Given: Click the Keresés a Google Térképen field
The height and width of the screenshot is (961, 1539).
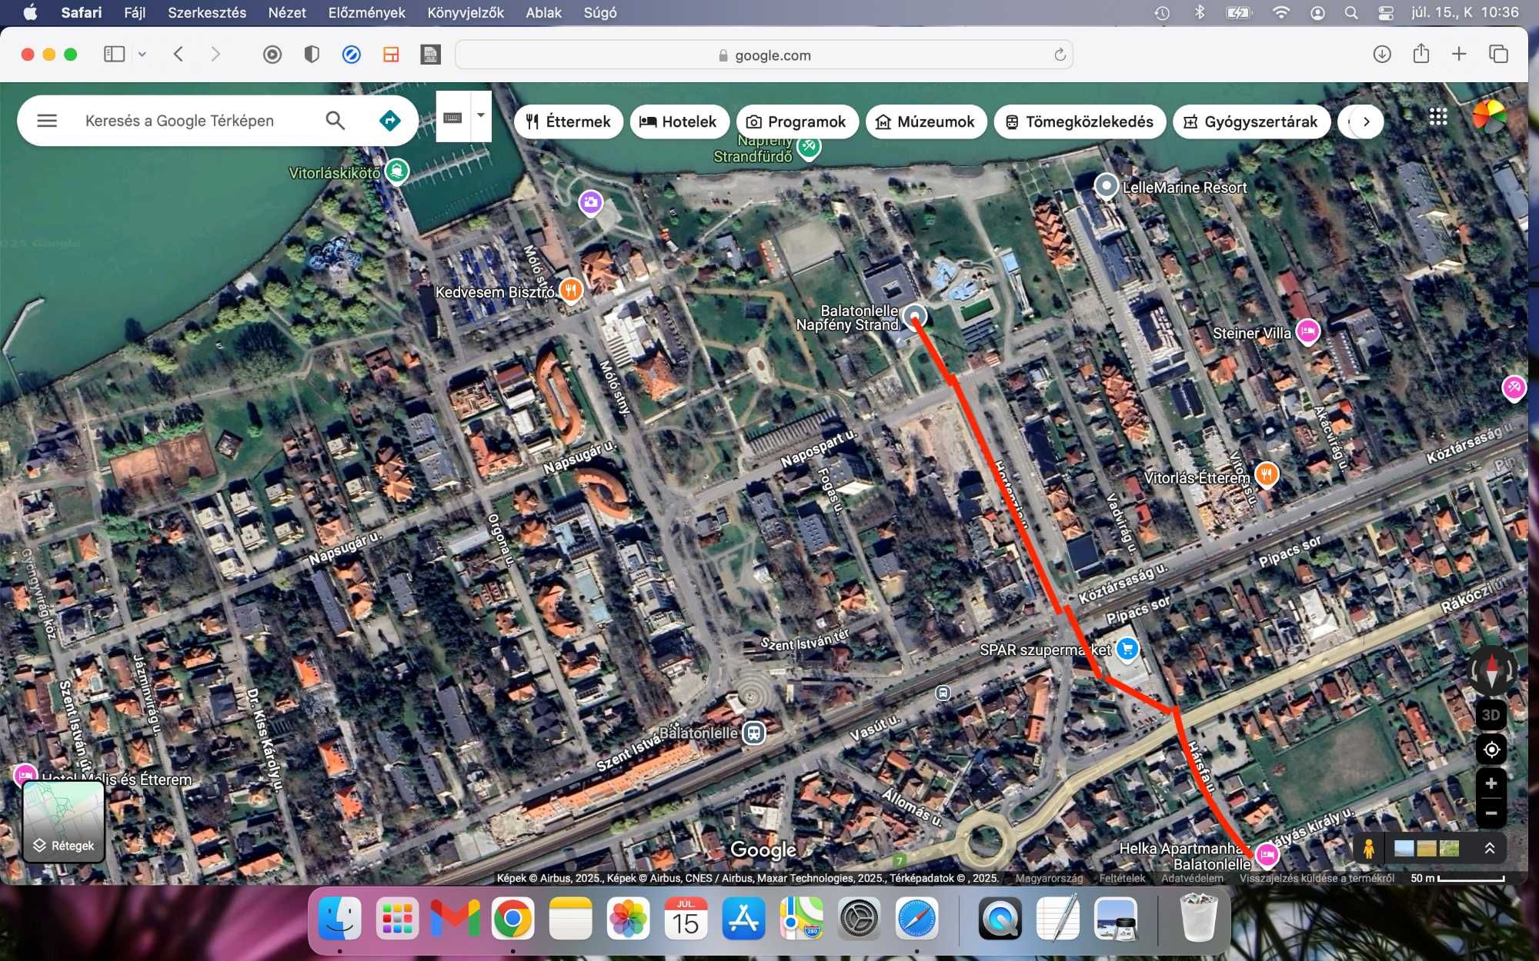Looking at the screenshot, I should pyautogui.click(x=179, y=121).
